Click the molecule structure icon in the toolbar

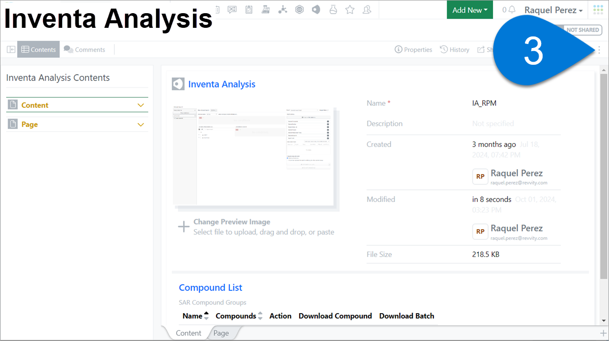[x=282, y=9]
